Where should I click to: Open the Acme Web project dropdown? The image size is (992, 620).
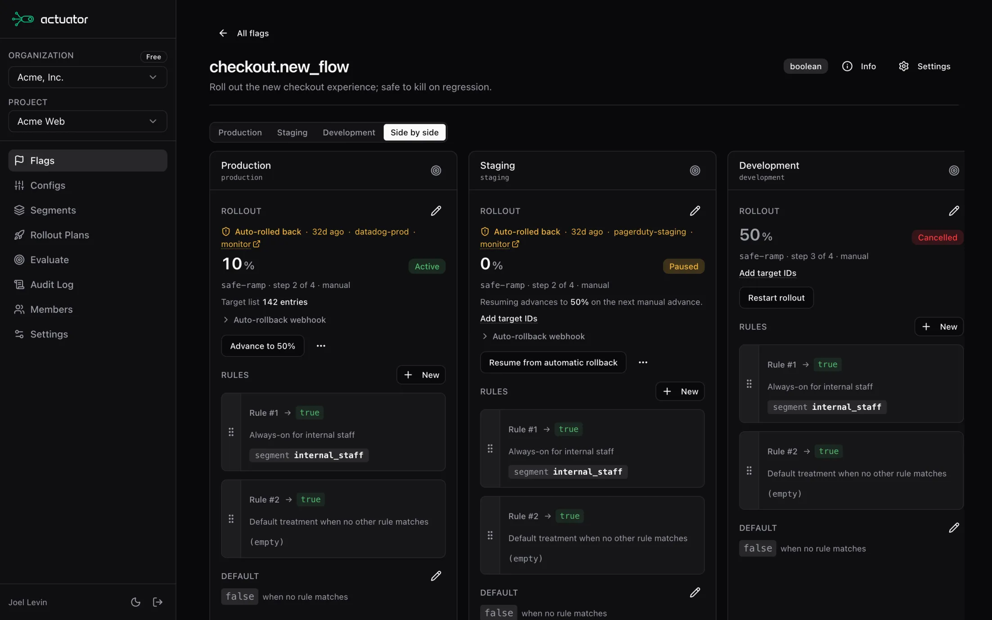88,121
